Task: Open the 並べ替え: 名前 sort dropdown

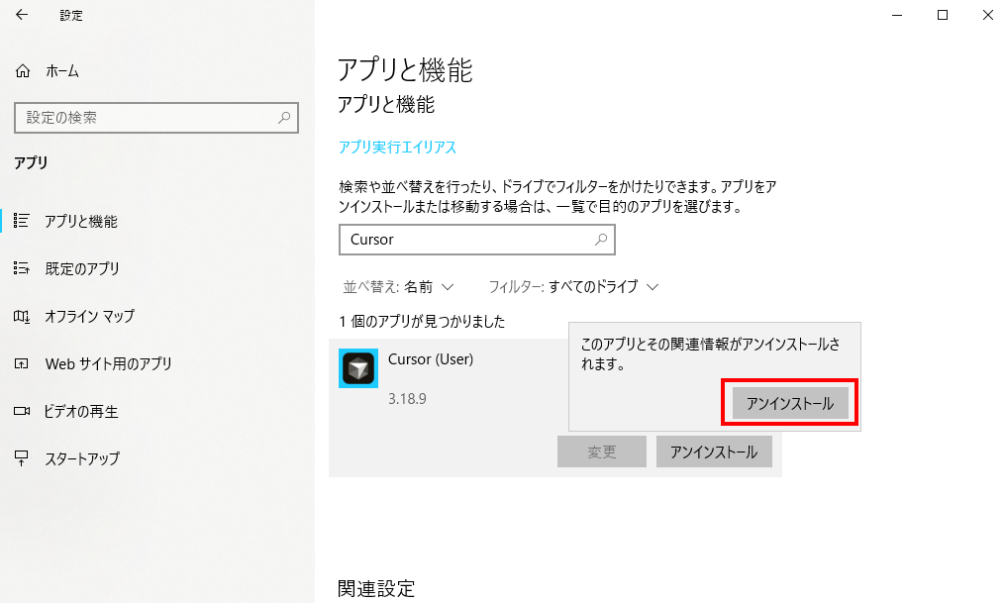Action: 398,286
